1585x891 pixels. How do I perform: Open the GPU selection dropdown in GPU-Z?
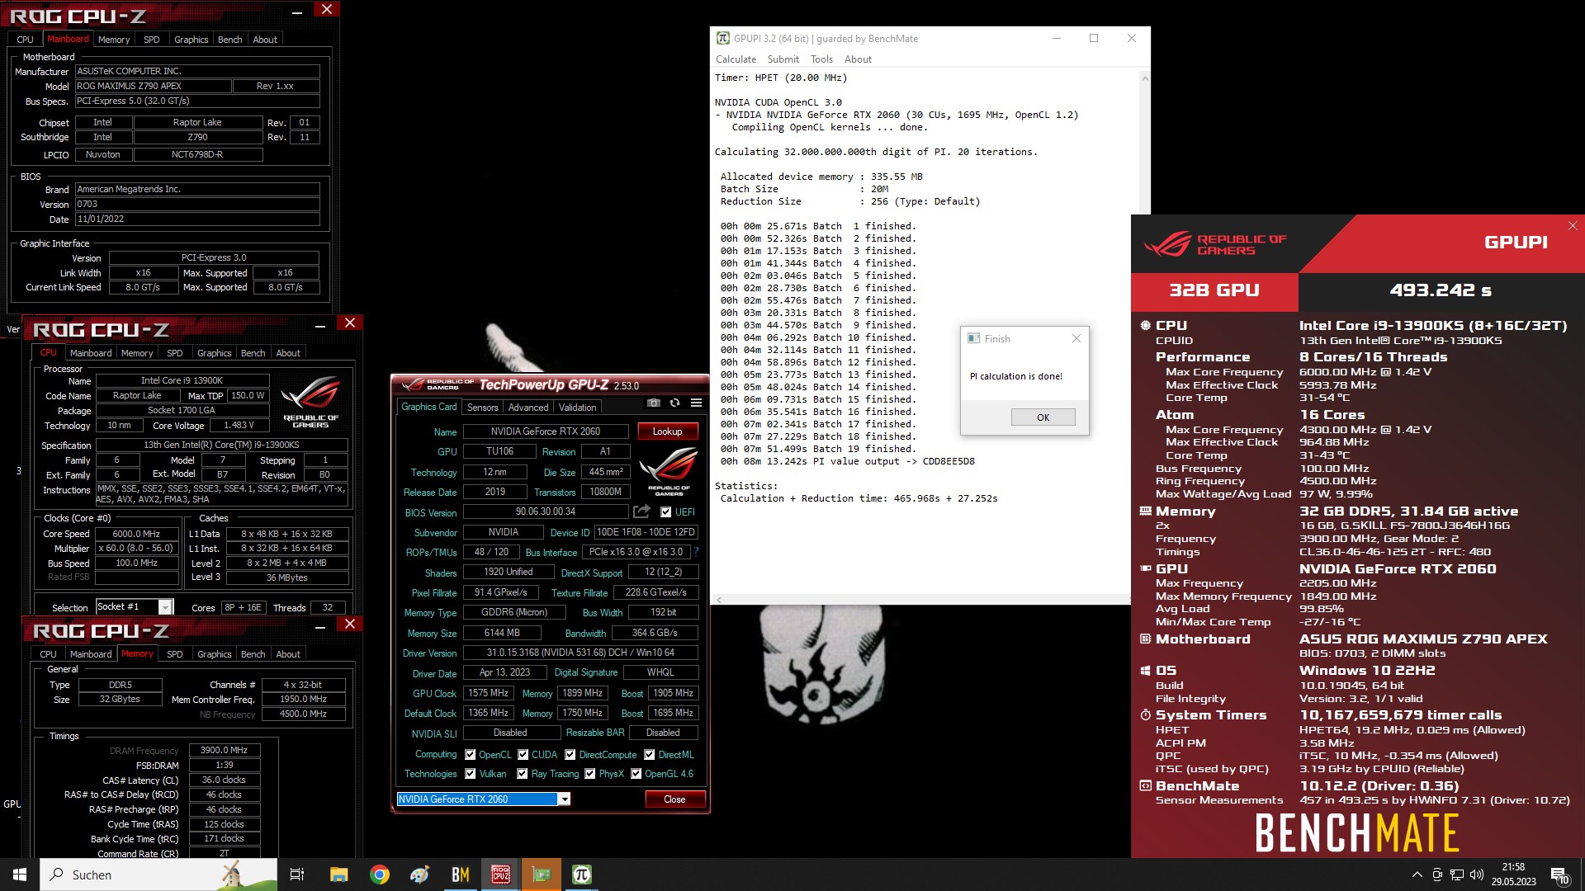point(564,799)
